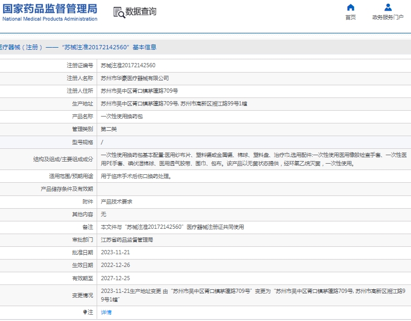Click the bullet icon beside 注

coord(84,313)
